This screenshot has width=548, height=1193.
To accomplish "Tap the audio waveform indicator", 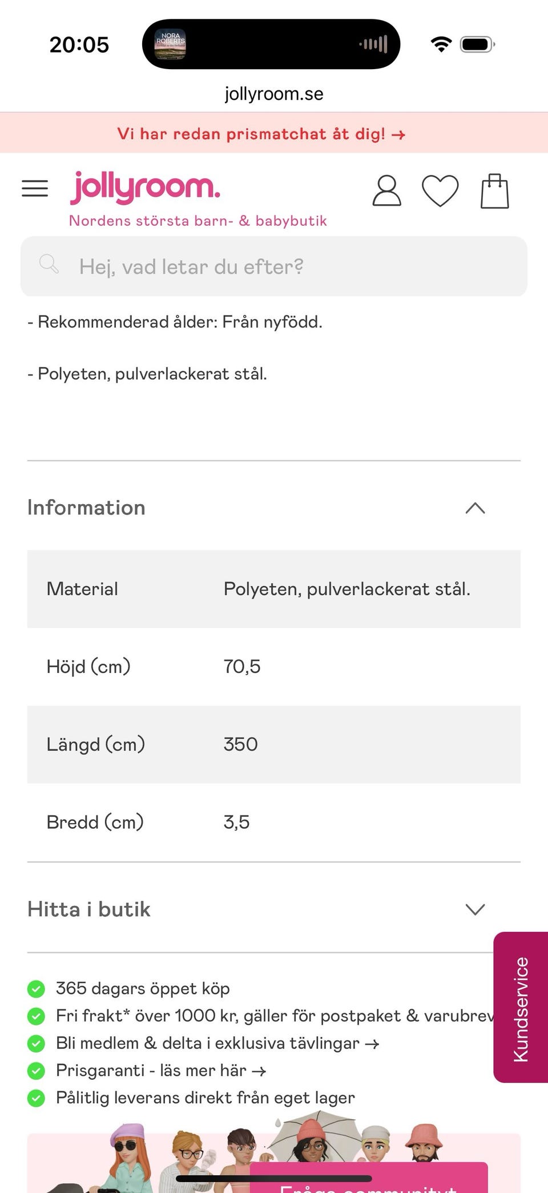I will tap(374, 44).
